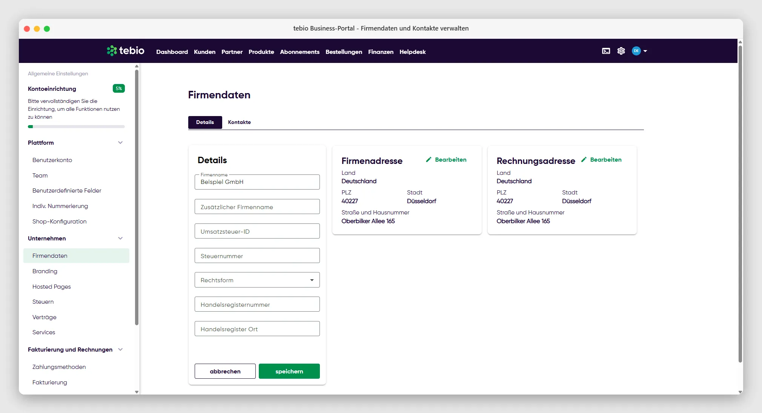Image resolution: width=762 pixels, height=413 pixels.
Task: Collapse the Unternehmen section chevron
Action: coord(120,238)
